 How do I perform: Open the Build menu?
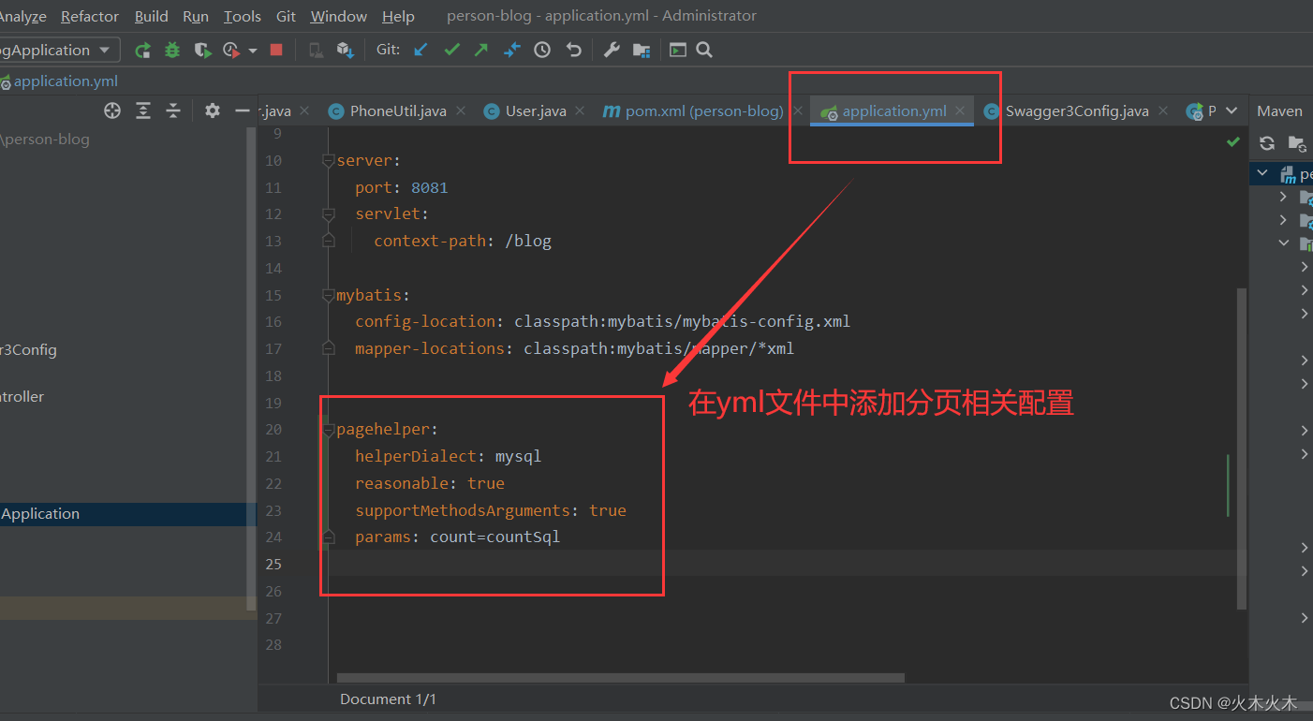click(x=152, y=16)
